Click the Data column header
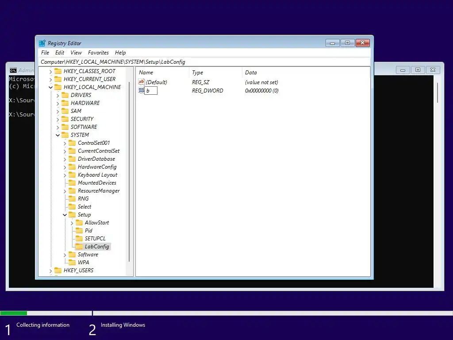Screen dimensions: 453x340 [306, 73]
